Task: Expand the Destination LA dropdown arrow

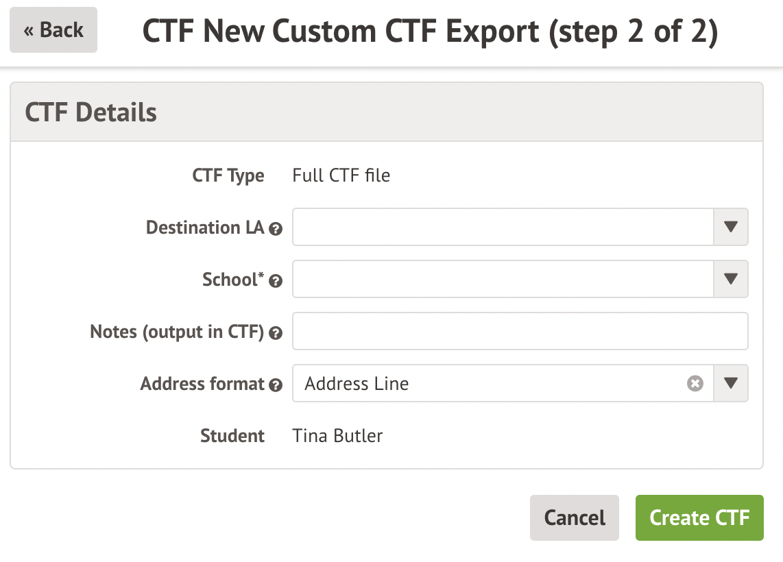Action: [x=731, y=227]
